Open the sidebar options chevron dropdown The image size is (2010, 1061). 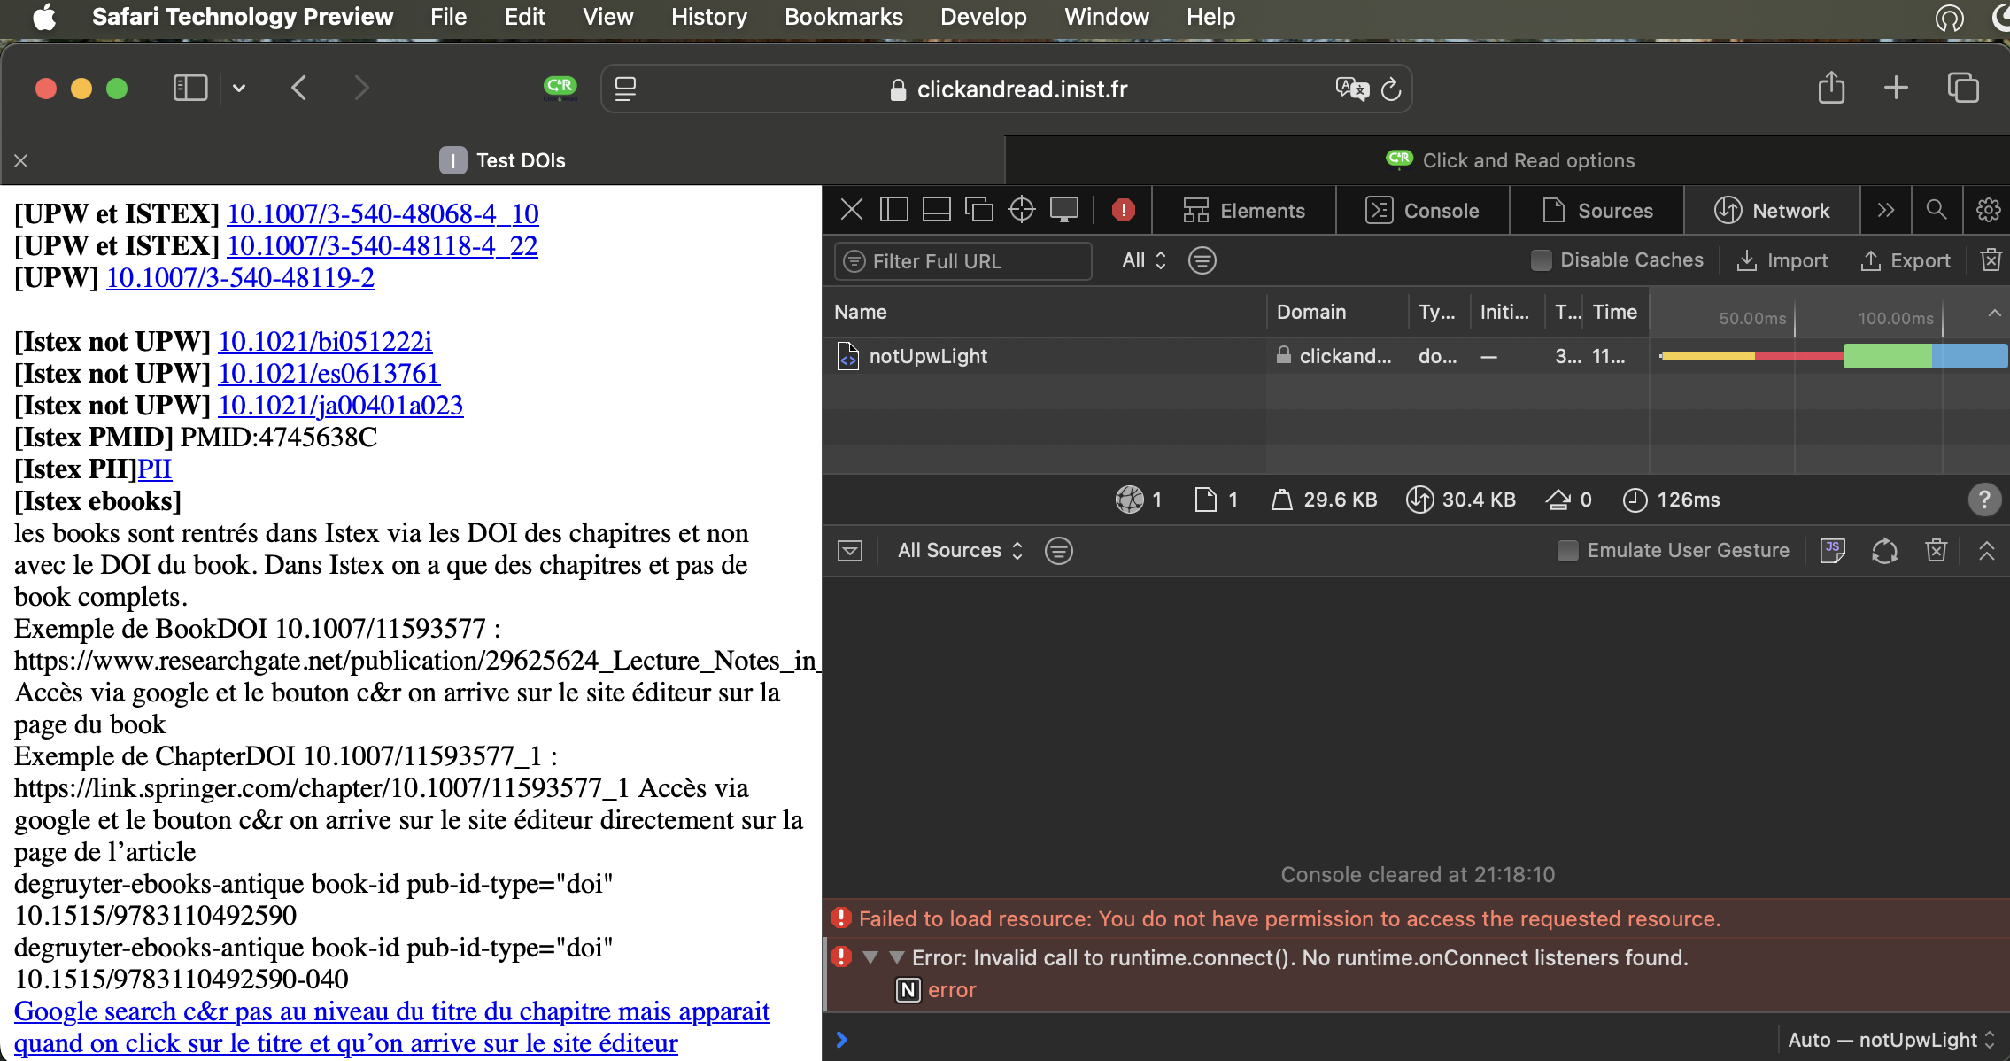click(239, 88)
